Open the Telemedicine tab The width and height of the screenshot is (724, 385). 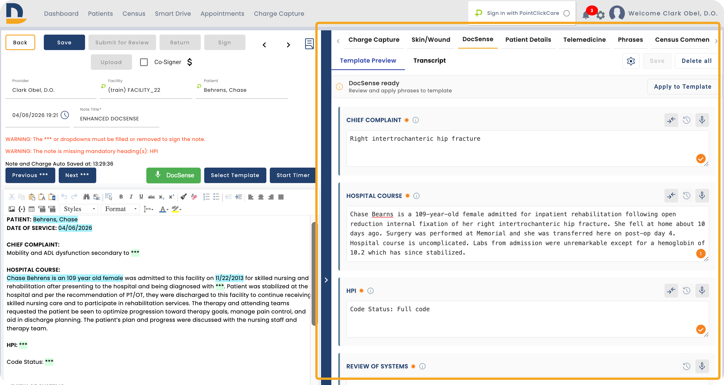pyautogui.click(x=585, y=39)
